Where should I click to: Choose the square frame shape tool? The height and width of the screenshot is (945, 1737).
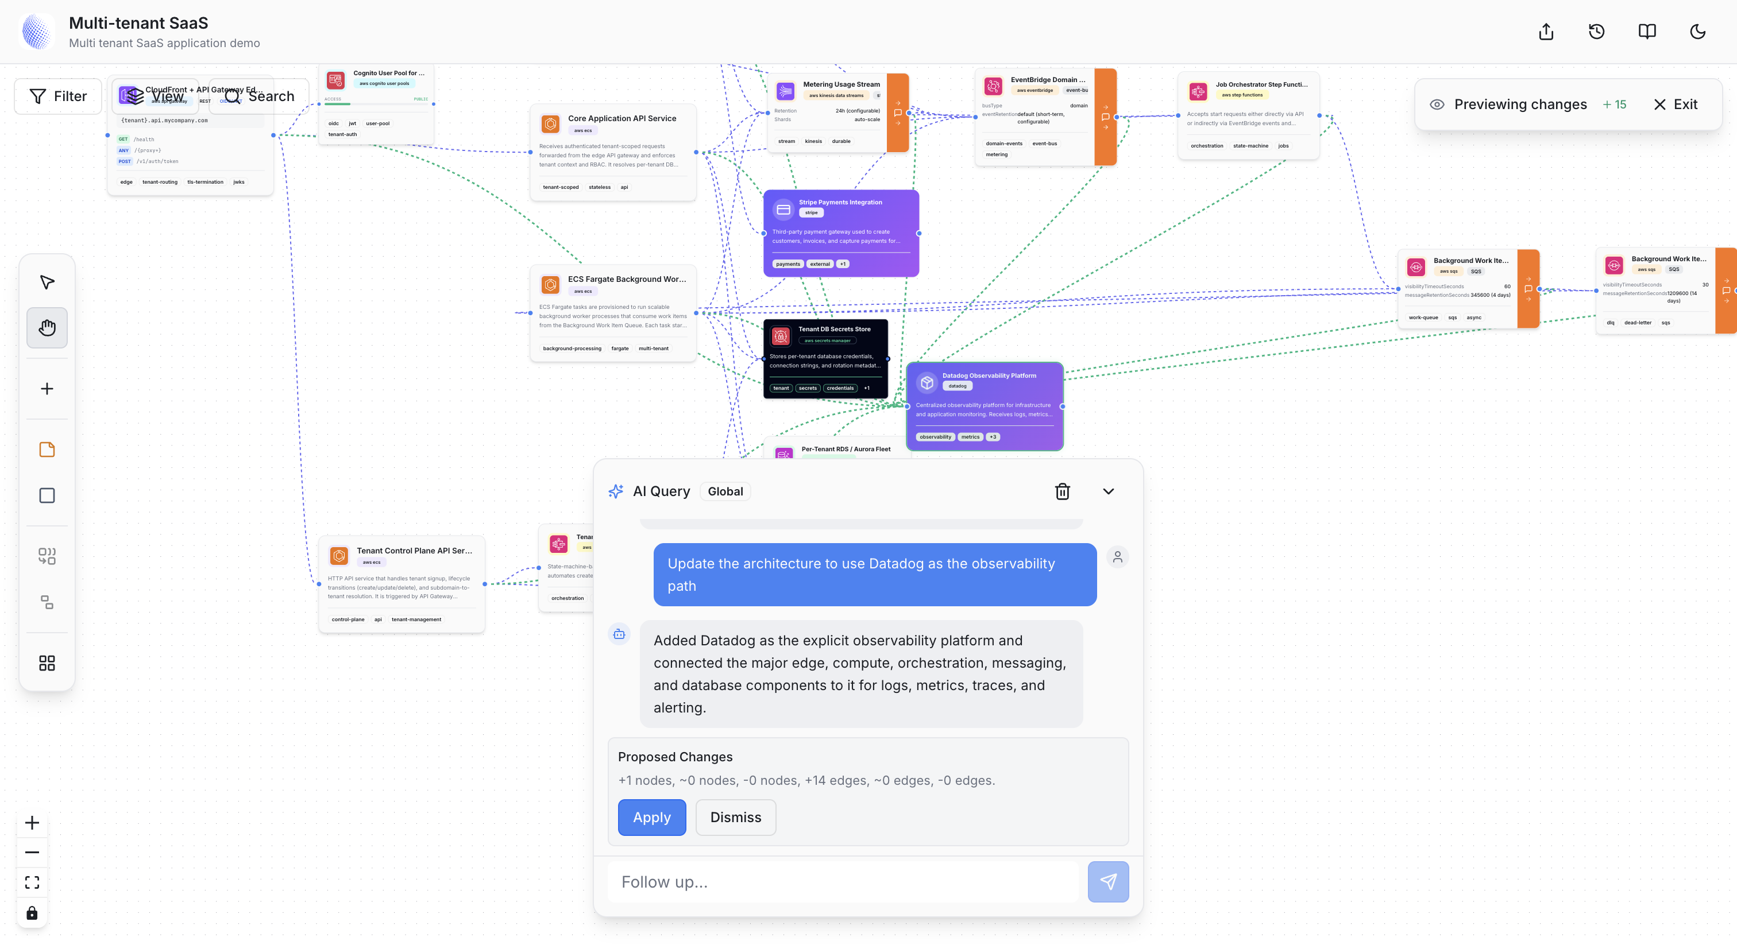pos(47,495)
